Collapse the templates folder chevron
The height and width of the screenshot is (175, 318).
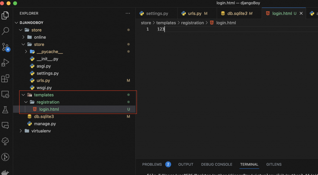click(23, 95)
